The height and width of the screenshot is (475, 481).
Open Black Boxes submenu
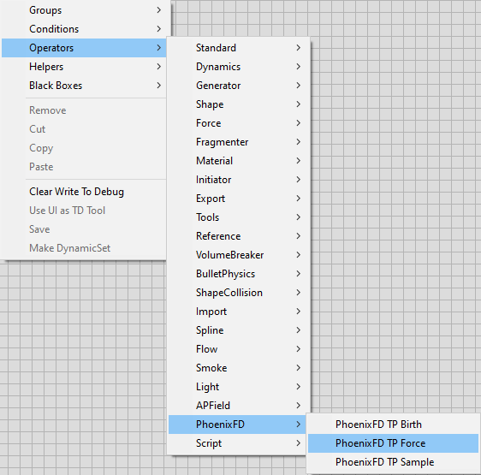coord(84,86)
